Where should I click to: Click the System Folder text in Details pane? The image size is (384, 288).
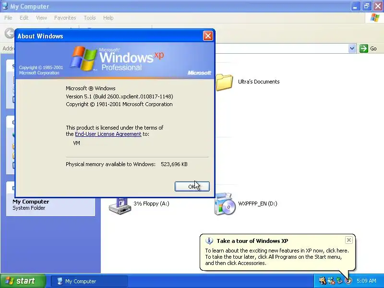pyautogui.click(x=29, y=208)
